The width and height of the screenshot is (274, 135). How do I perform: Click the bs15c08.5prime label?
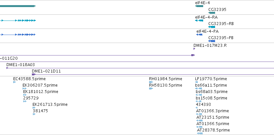click(x=212, y=98)
